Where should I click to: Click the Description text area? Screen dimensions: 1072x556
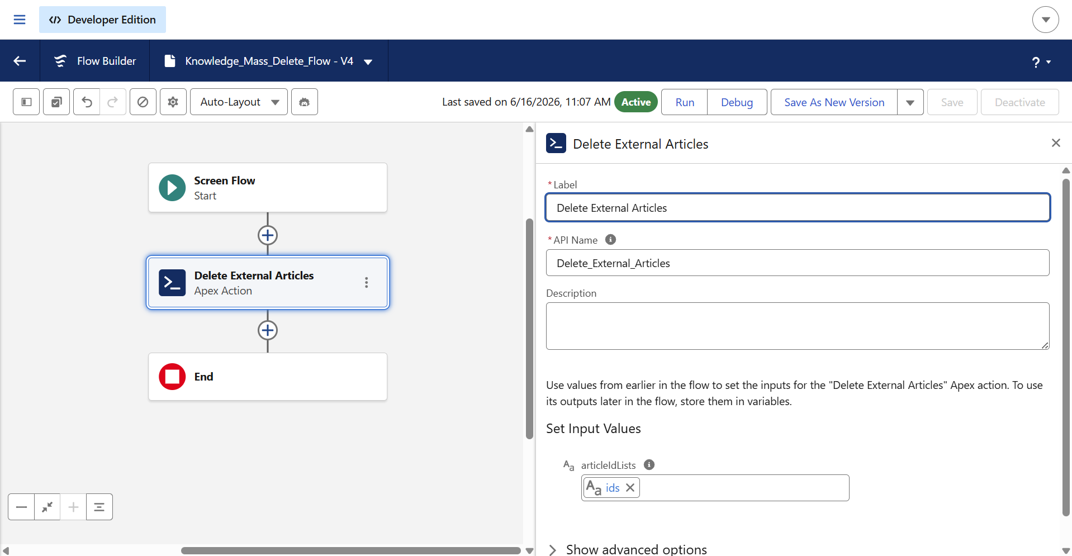coord(798,326)
